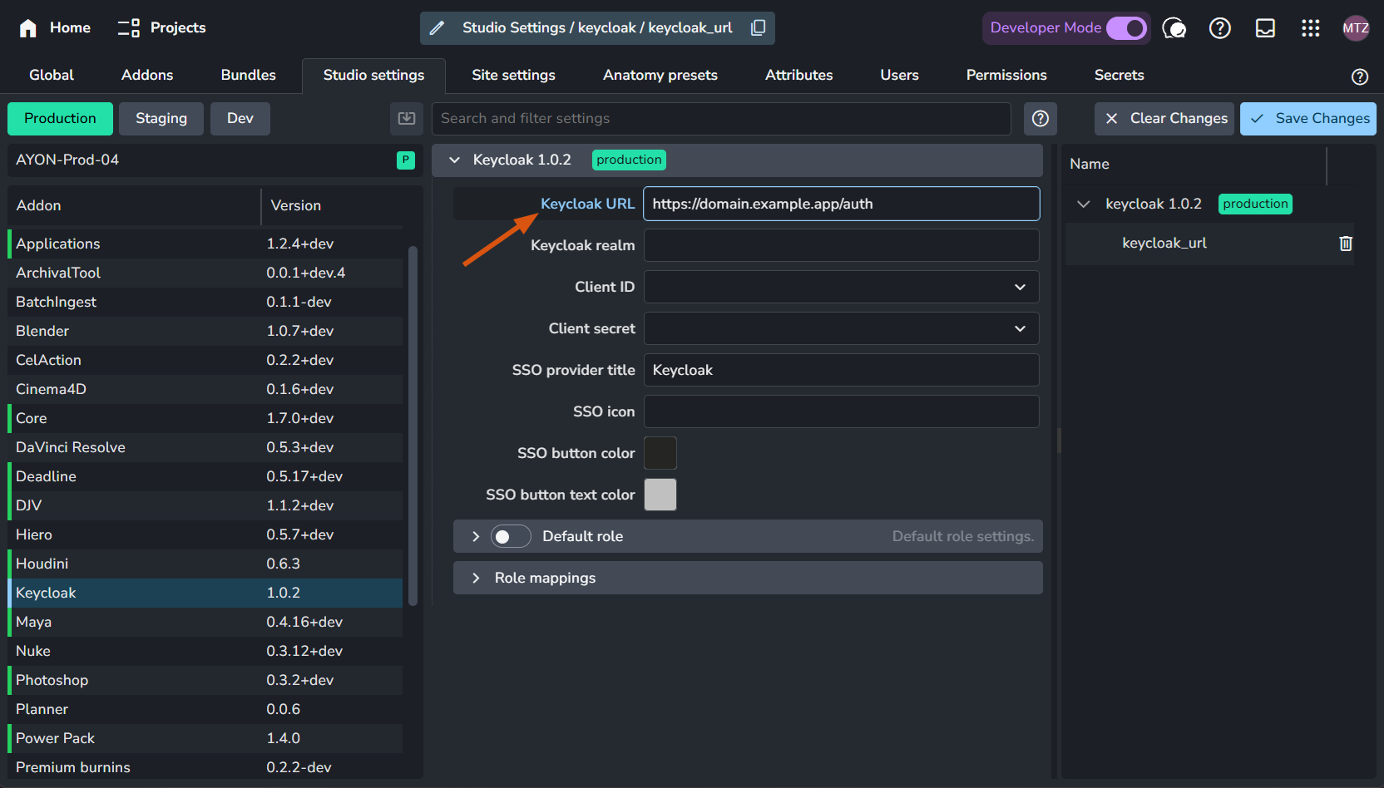Open the inbox tray icon
This screenshot has height=788, width=1384.
click(x=1265, y=28)
